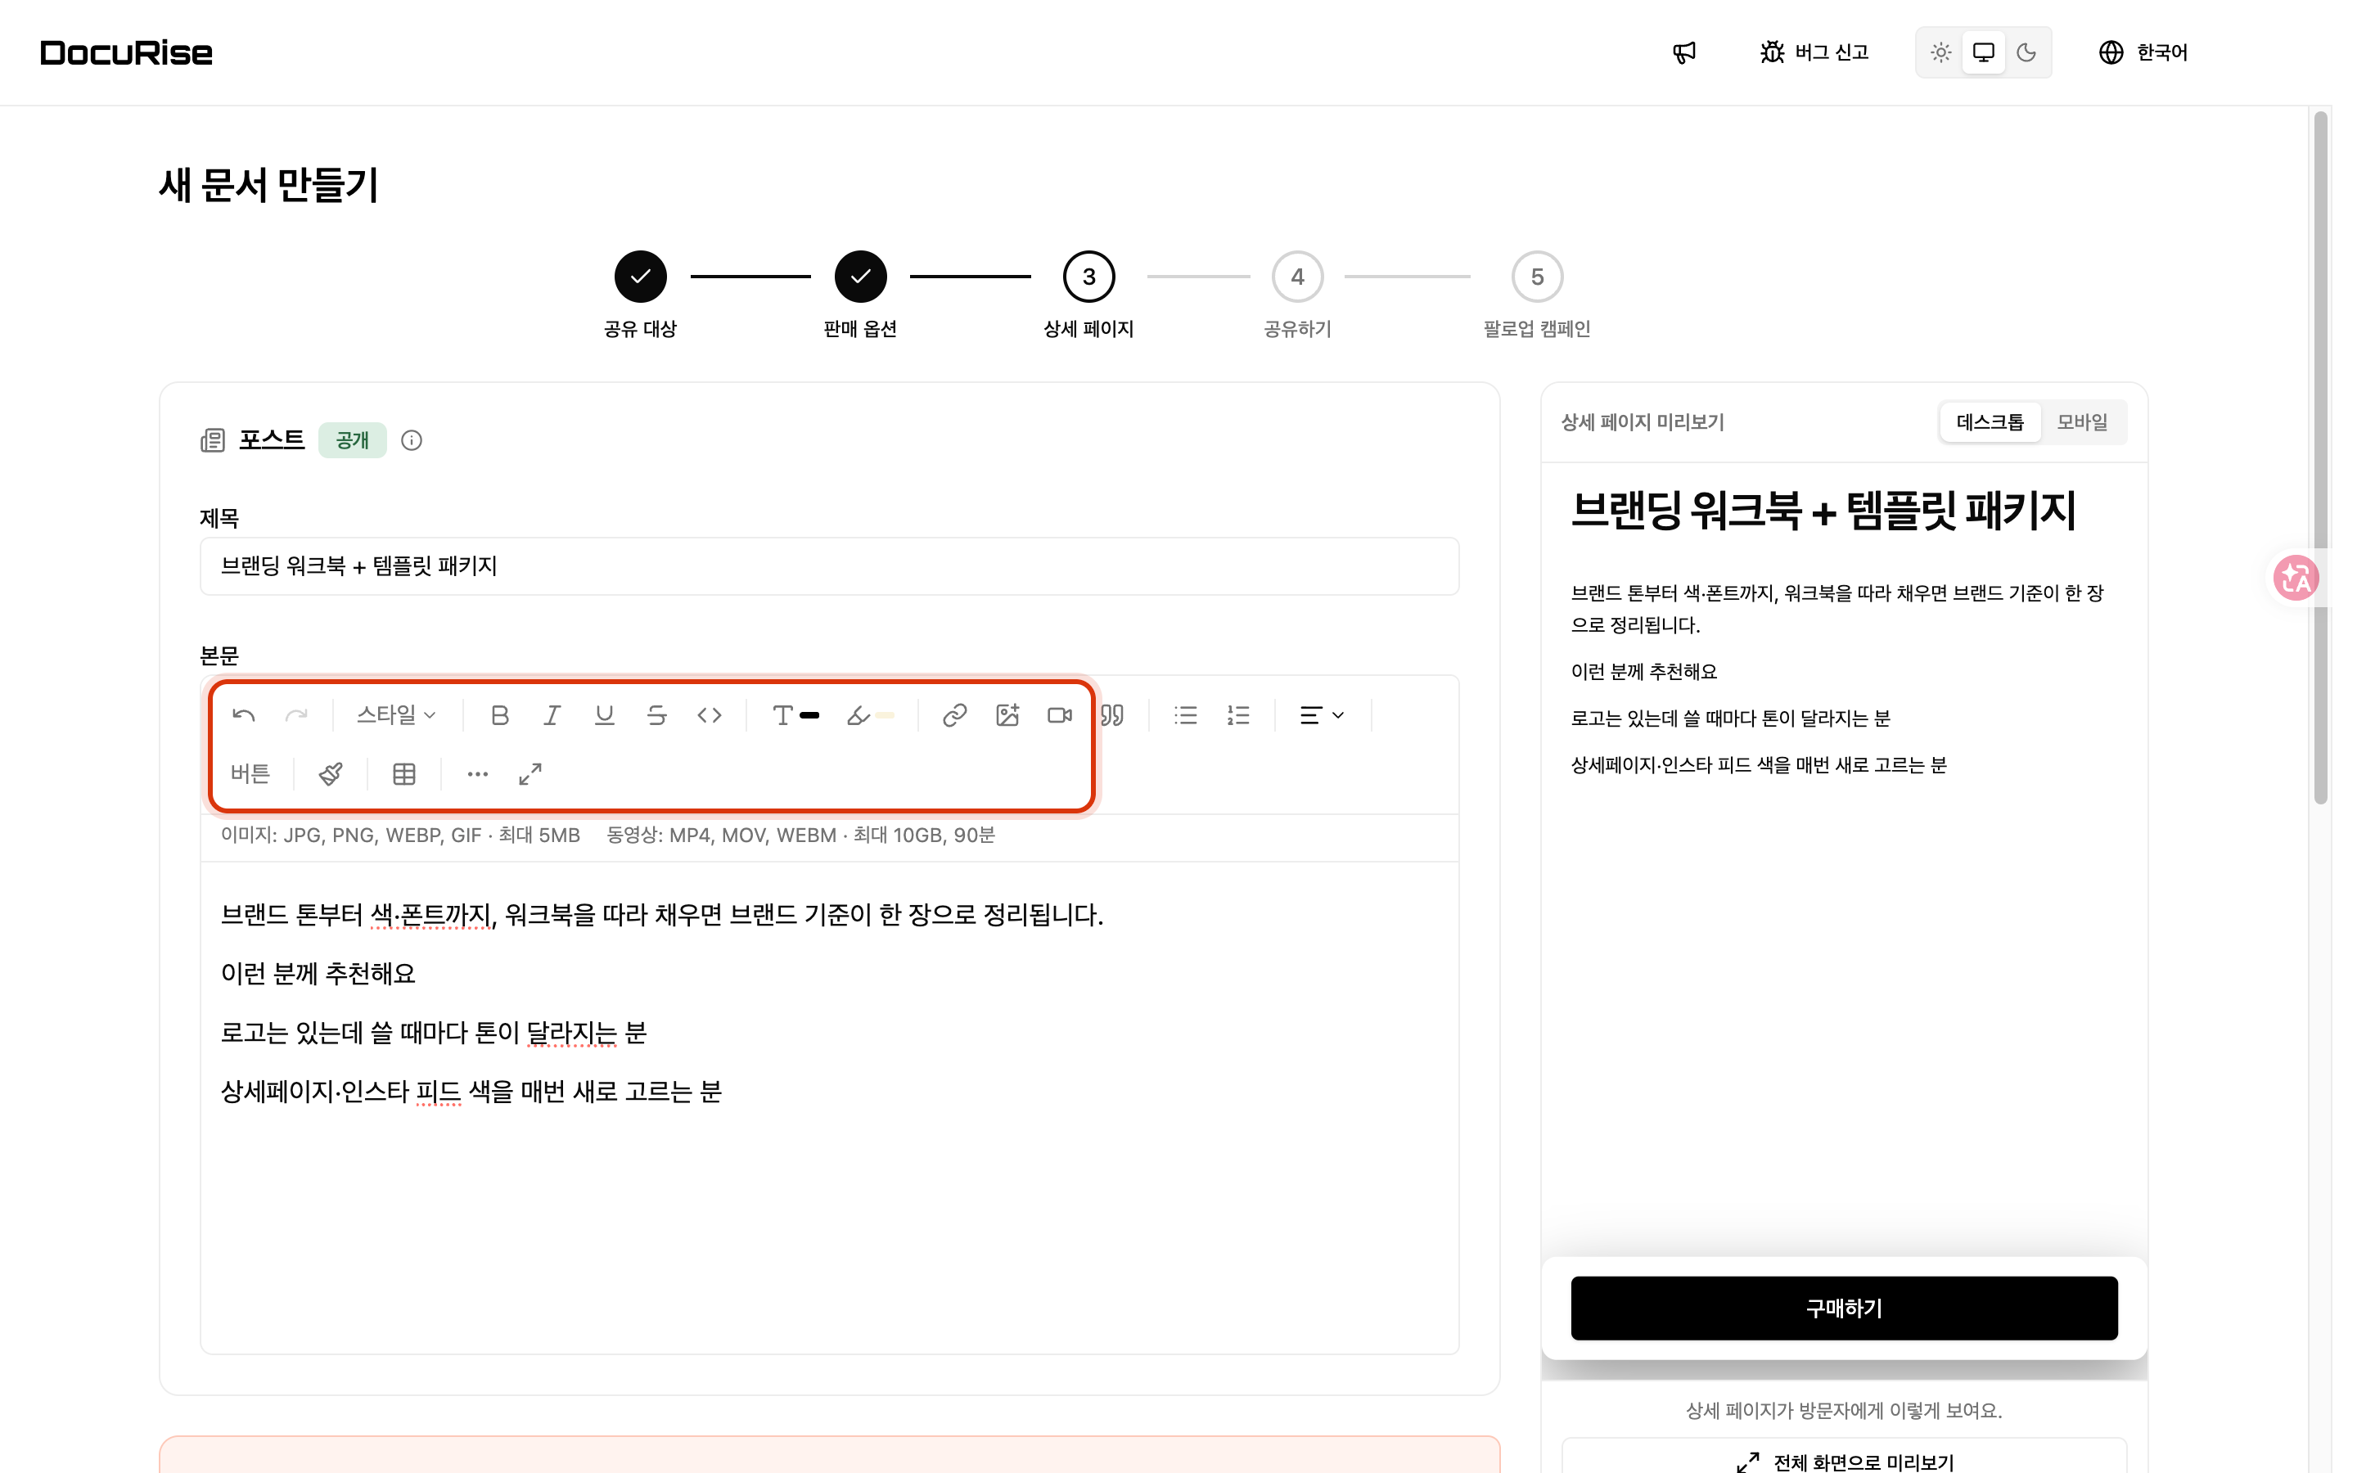The image size is (2357, 1473).
Task: Show the post info tooltip icon
Action: pyautogui.click(x=412, y=440)
